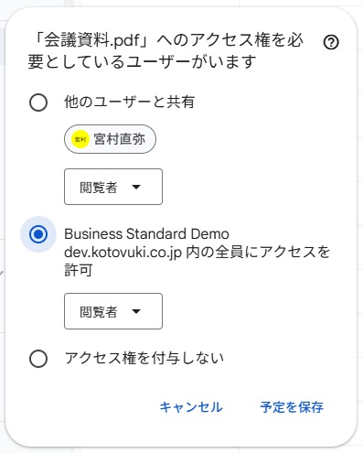Click the 他のユーザーと共有 label text

(129, 102)
